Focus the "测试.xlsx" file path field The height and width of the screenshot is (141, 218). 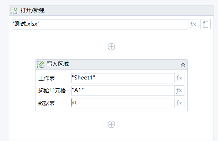click(x=100, y=24)
